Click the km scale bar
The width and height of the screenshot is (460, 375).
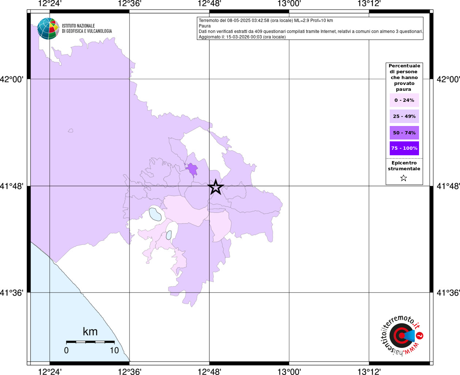(90, 342)
